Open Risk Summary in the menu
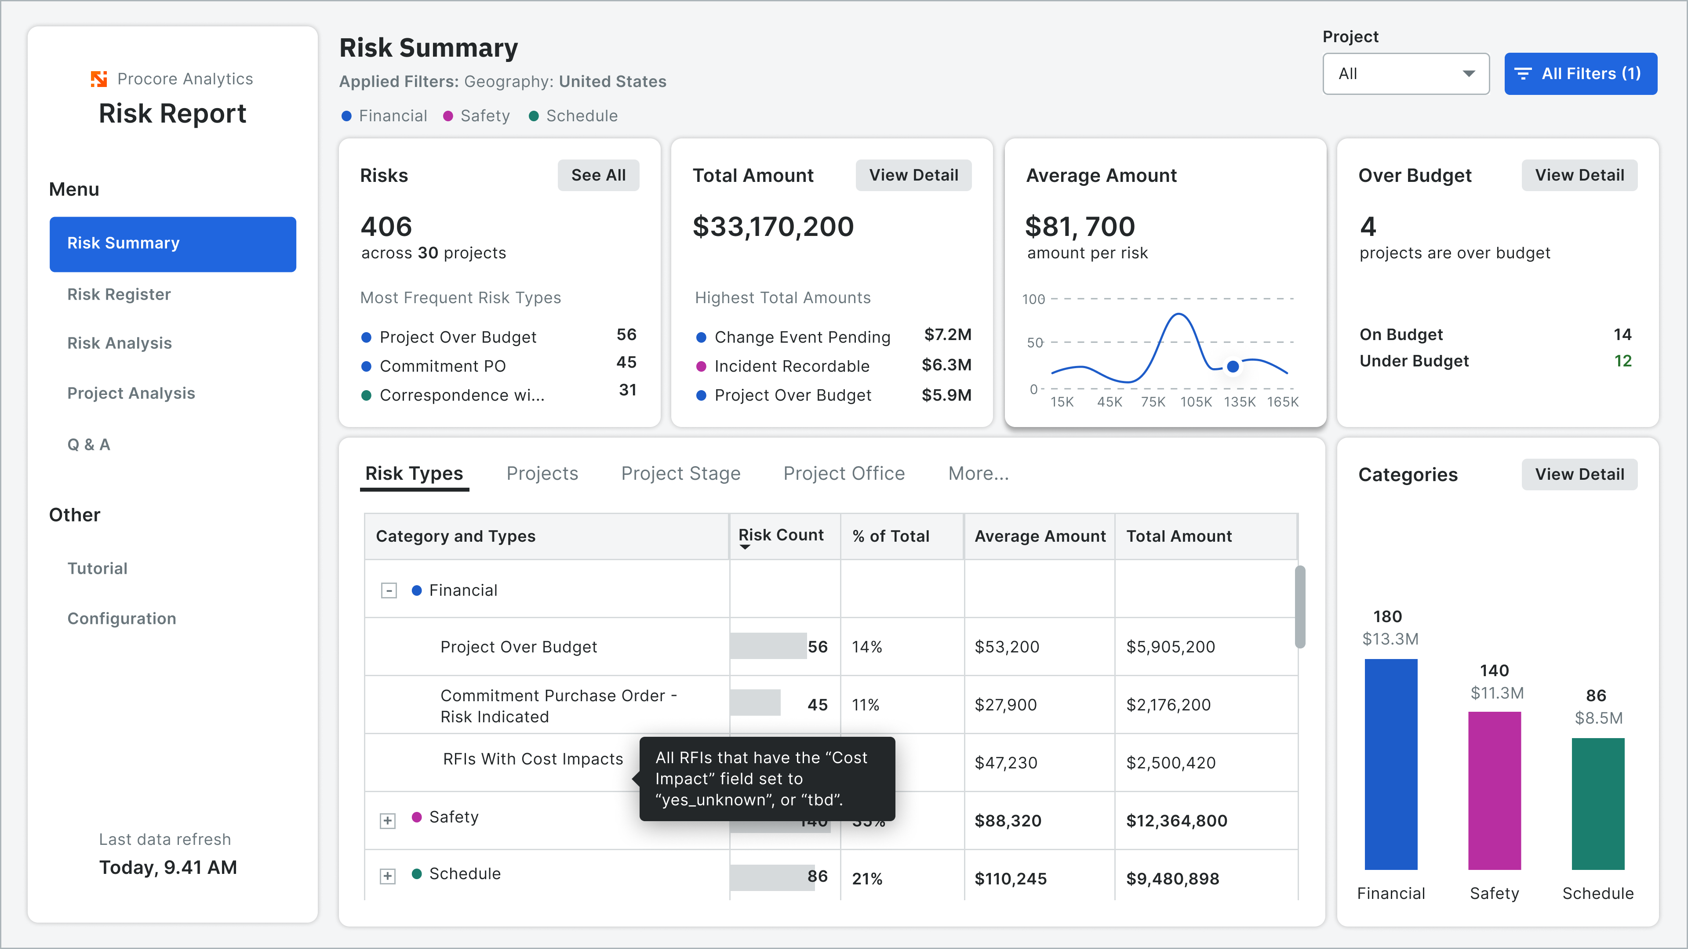The image size is (1688, 949). 173,244
